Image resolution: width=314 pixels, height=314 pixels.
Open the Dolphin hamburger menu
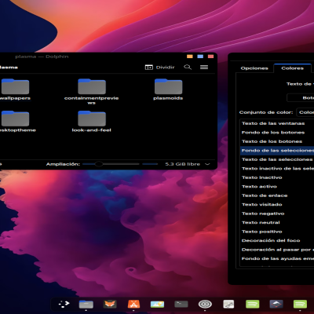[x=204, y=68]
